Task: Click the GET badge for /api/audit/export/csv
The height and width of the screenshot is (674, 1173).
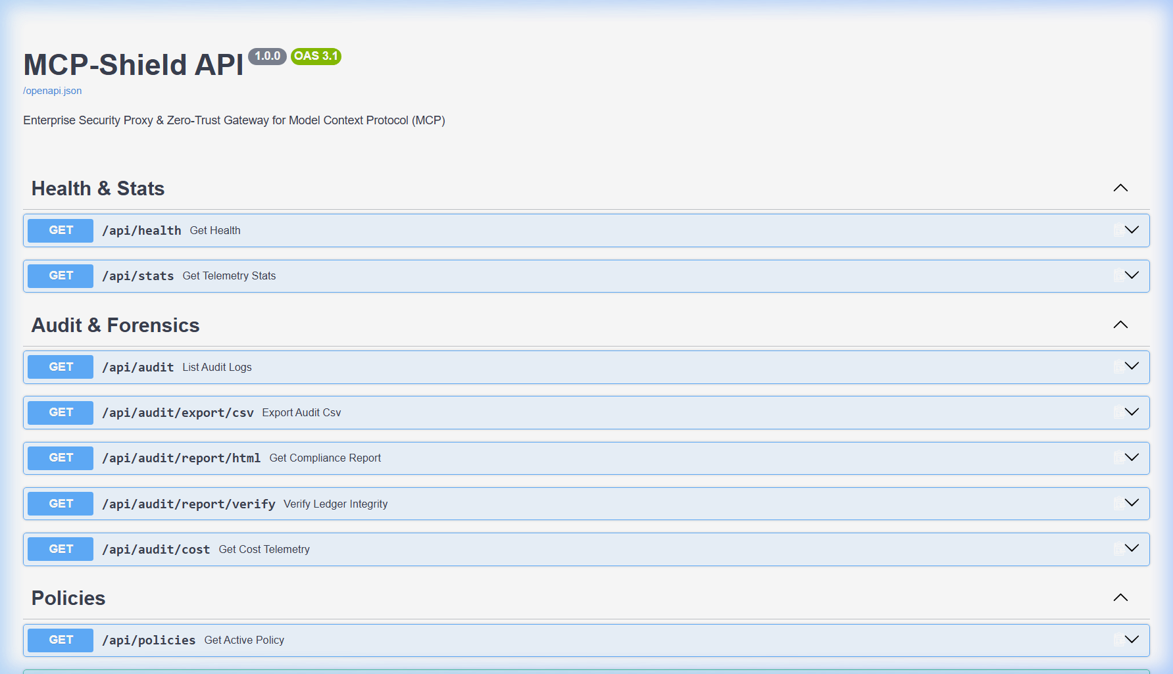Action: (x=61, y=412)
